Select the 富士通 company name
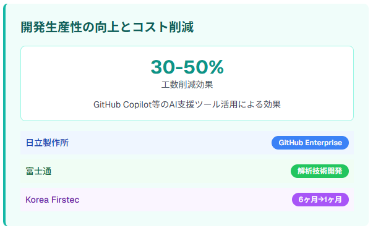The height and width of the screenshot is (228, 373). coord(38,171)
